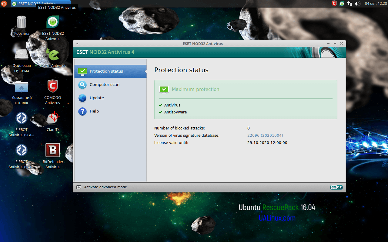The width and height of the screenshot is (388, 242).
Task: Launch the ESET NOD32 Antivirus desktop shortcut
Action: tap(53, 28)
